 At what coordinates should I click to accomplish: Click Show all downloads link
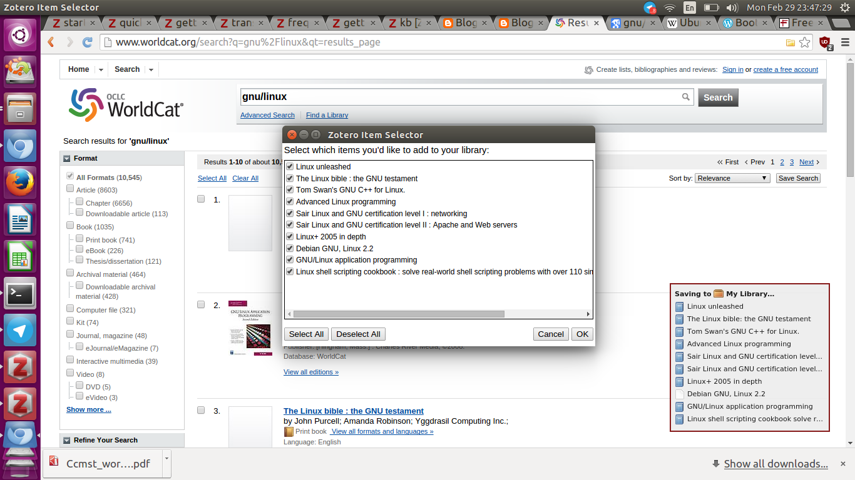[x=776, y=464]
